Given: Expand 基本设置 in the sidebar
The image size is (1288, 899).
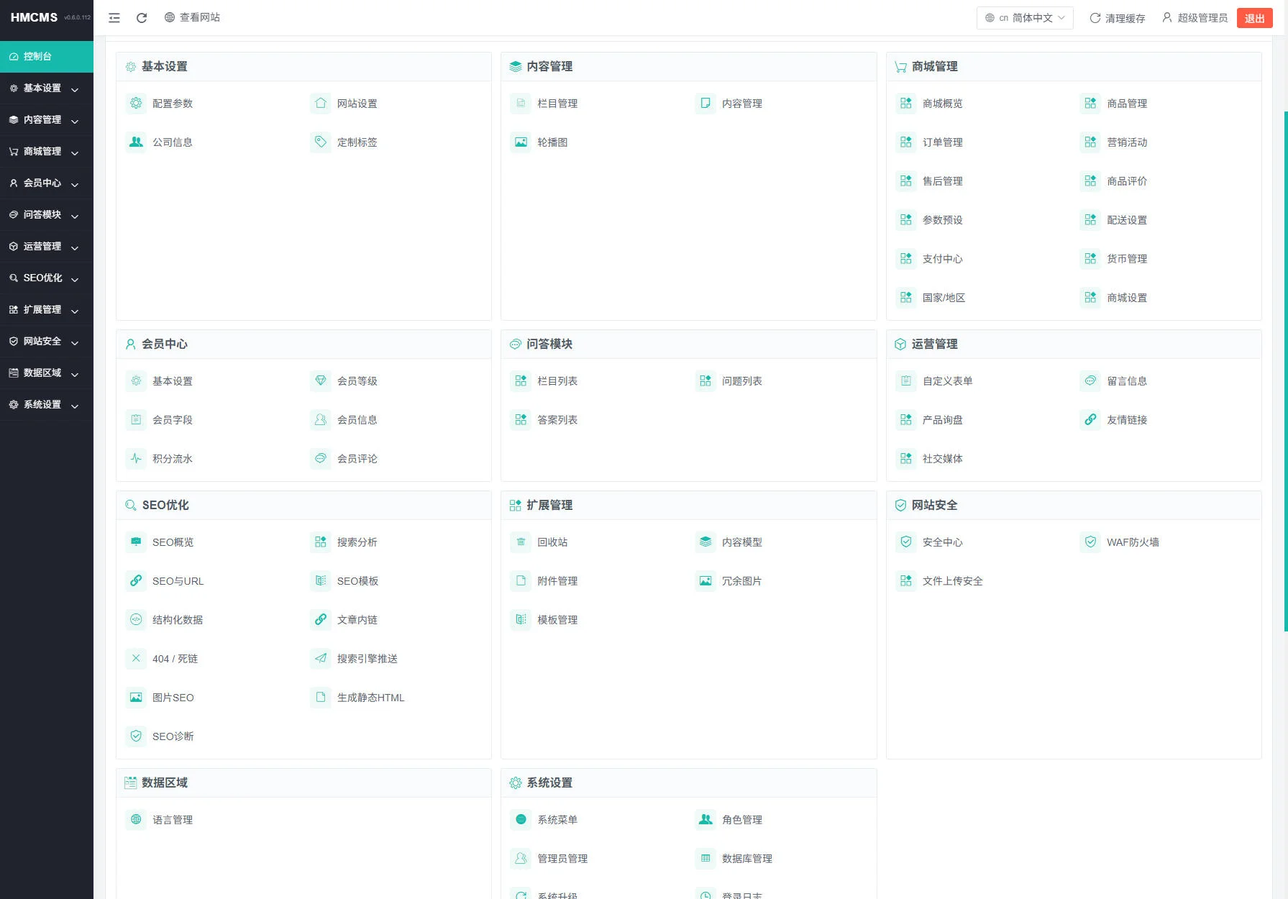Looking at the screenshot, I should click(x=47, y=88).
